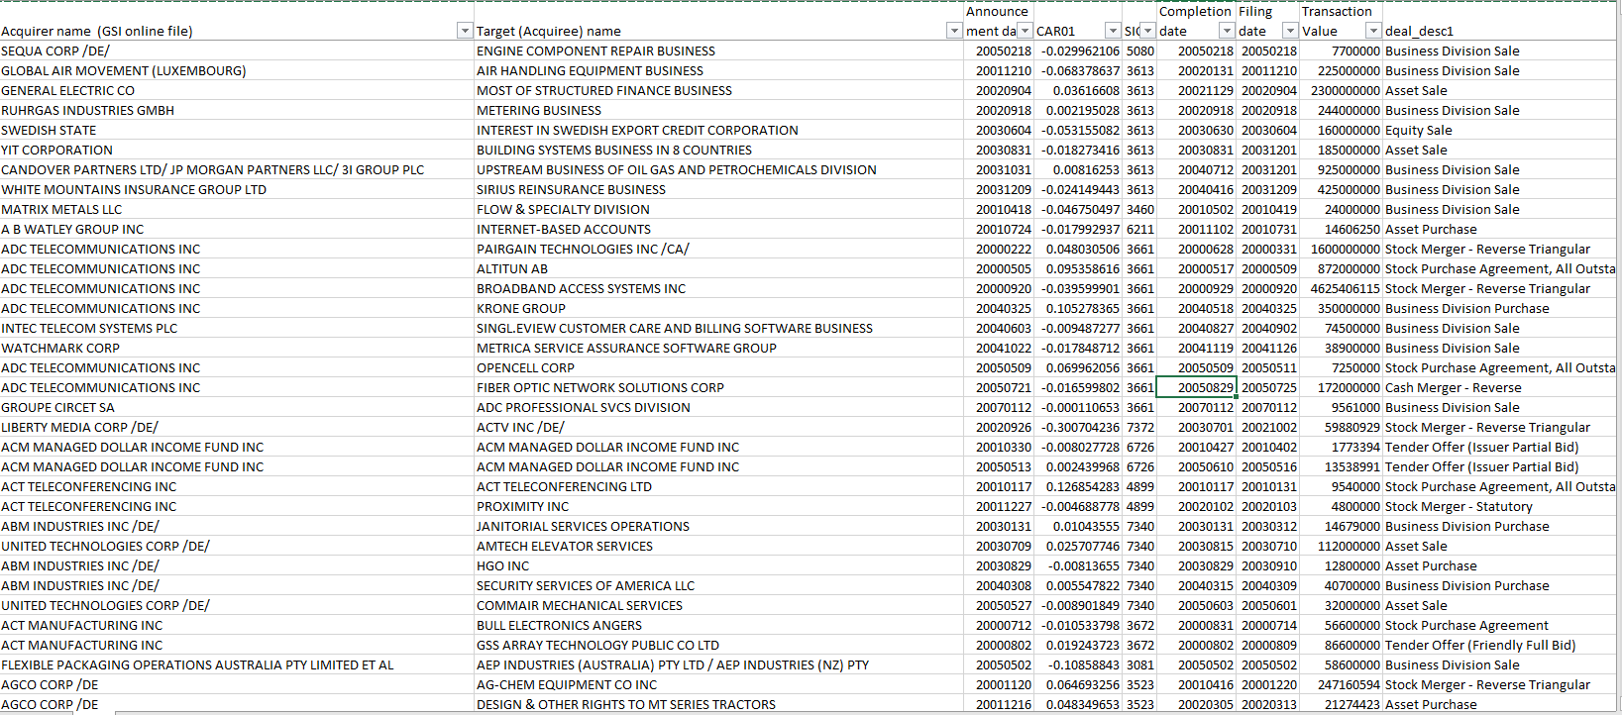This screenshot has width=1622, height=715.
Task: Select the 'RUHRGAS INDUSTRIES GMBH' cell
Action: click(237, 110)
